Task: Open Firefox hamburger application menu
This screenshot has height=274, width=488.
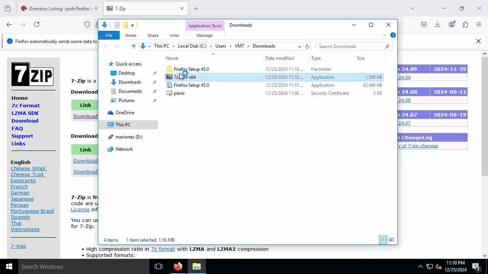Action: click(x=479, y=24)
